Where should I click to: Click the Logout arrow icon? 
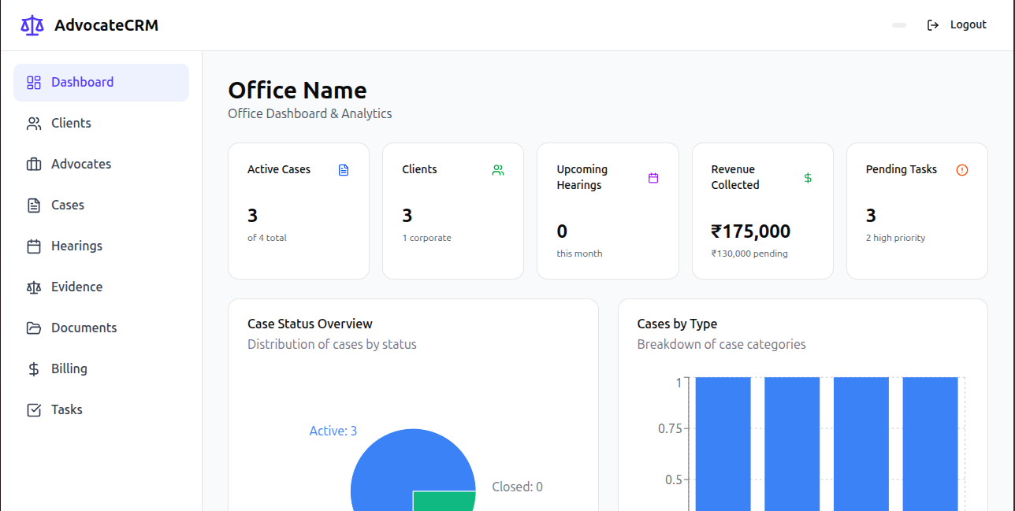point(933,25)
